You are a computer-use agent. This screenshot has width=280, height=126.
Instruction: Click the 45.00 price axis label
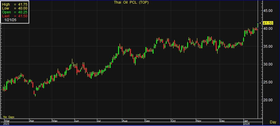click(x=268, y=11)
